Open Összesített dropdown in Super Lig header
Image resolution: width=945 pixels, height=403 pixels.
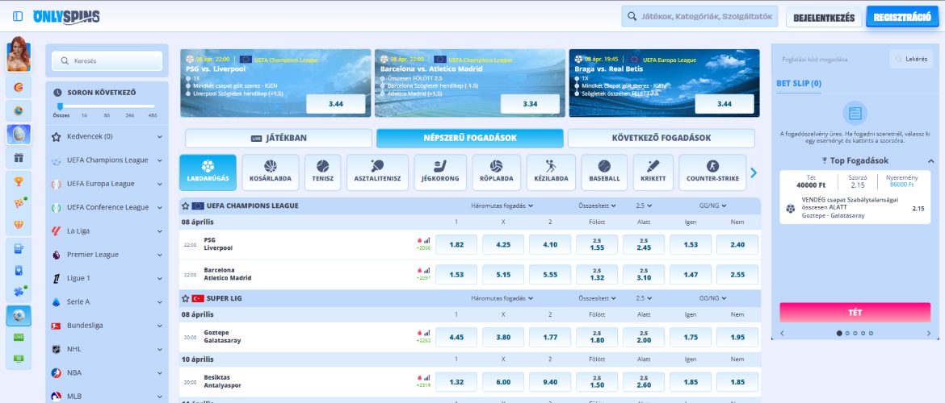[x=597, y=298]
